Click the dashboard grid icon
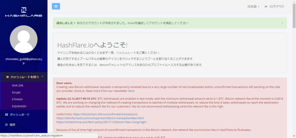 pyautogui.click(x=6, y=114)
